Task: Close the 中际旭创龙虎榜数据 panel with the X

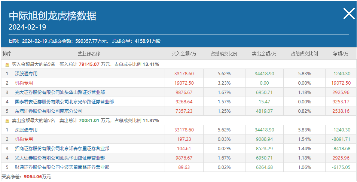Action: [349, 13]
